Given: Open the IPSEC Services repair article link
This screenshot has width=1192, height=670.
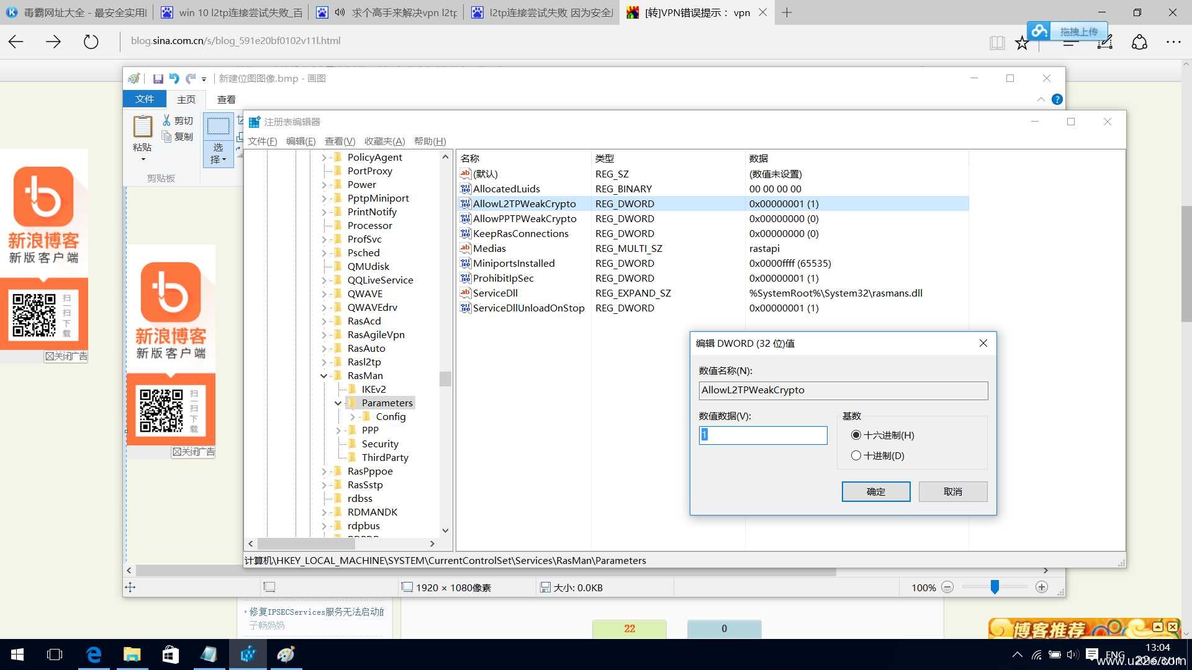Looking at the screenshot, I should 317,612.
